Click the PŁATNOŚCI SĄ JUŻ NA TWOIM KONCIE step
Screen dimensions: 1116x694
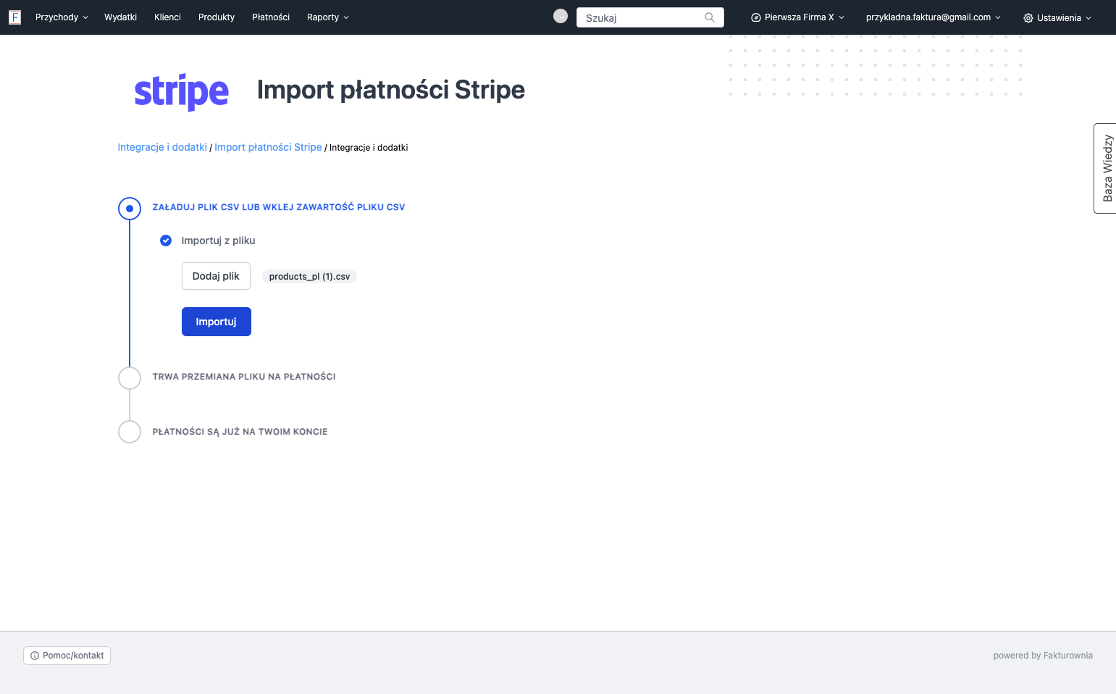click(x=240, y=432)
